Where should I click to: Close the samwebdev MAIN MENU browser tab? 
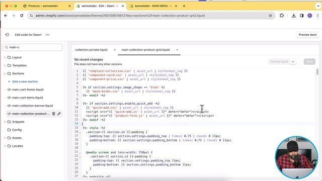(x=176, y=6)
